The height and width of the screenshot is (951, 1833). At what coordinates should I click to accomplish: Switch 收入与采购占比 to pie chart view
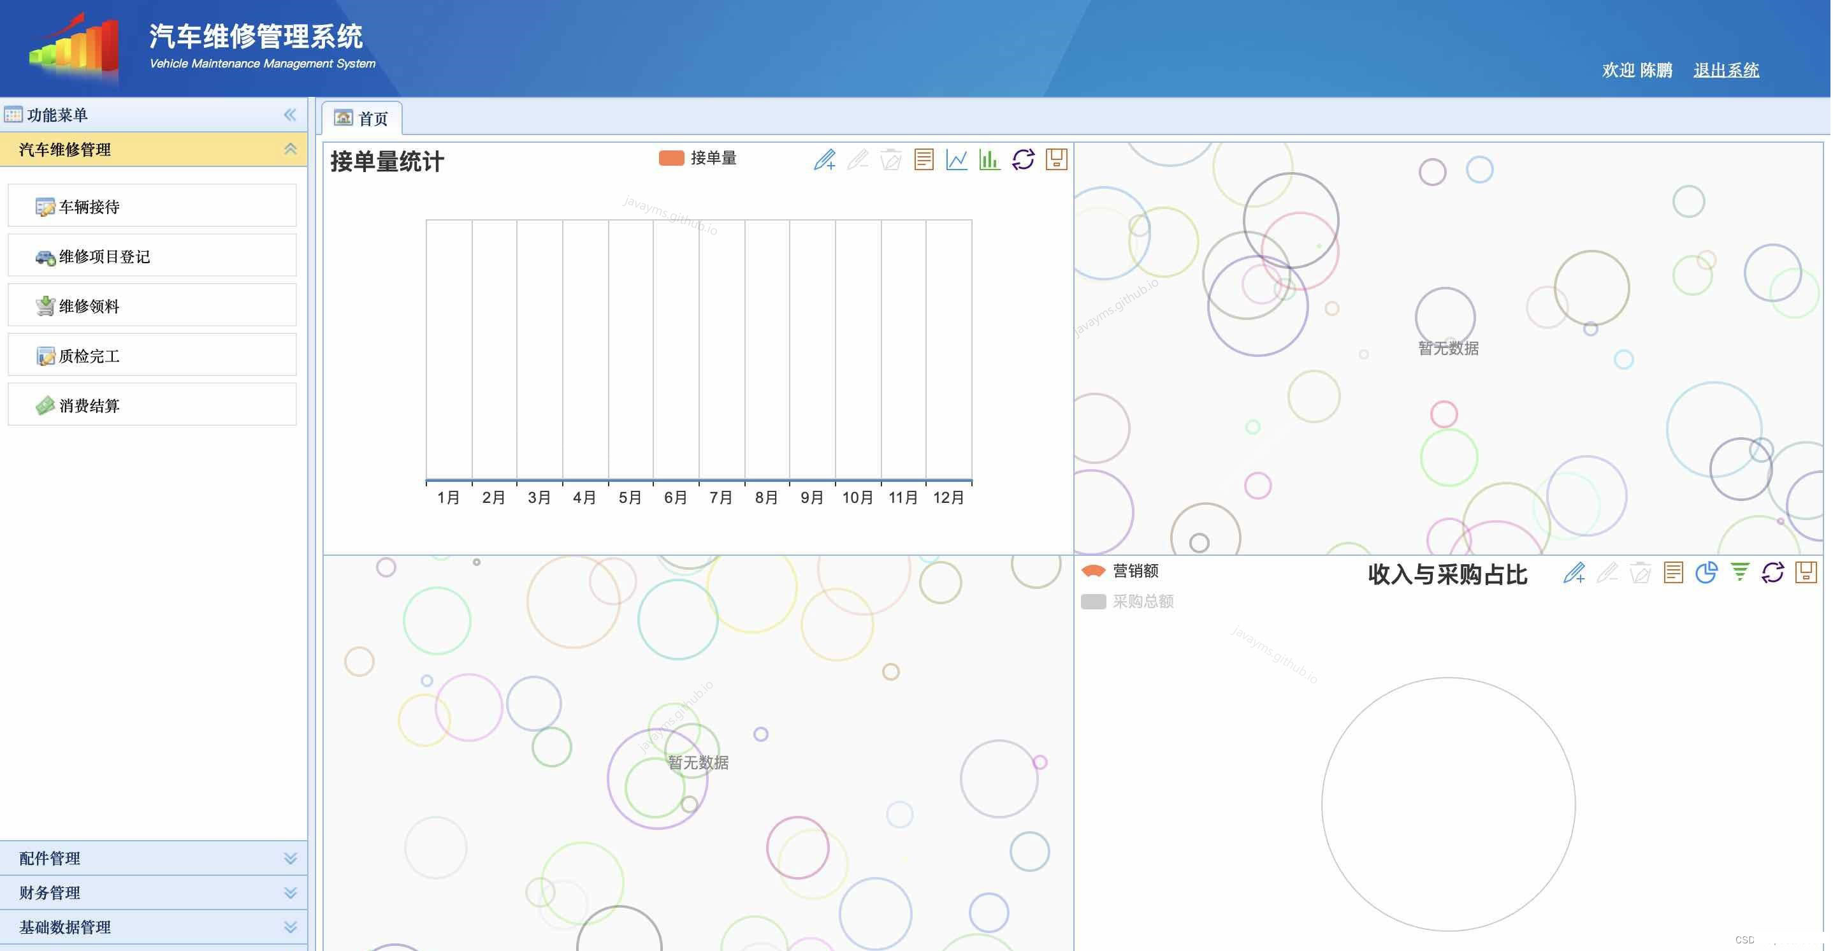[x=1706, y=572]
